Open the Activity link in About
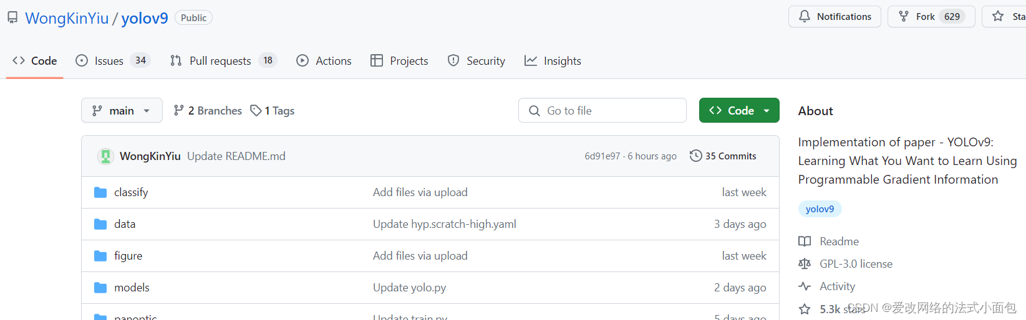Image resolution: width=1026 pixels, height=320 pixels. tap(837, 286)
